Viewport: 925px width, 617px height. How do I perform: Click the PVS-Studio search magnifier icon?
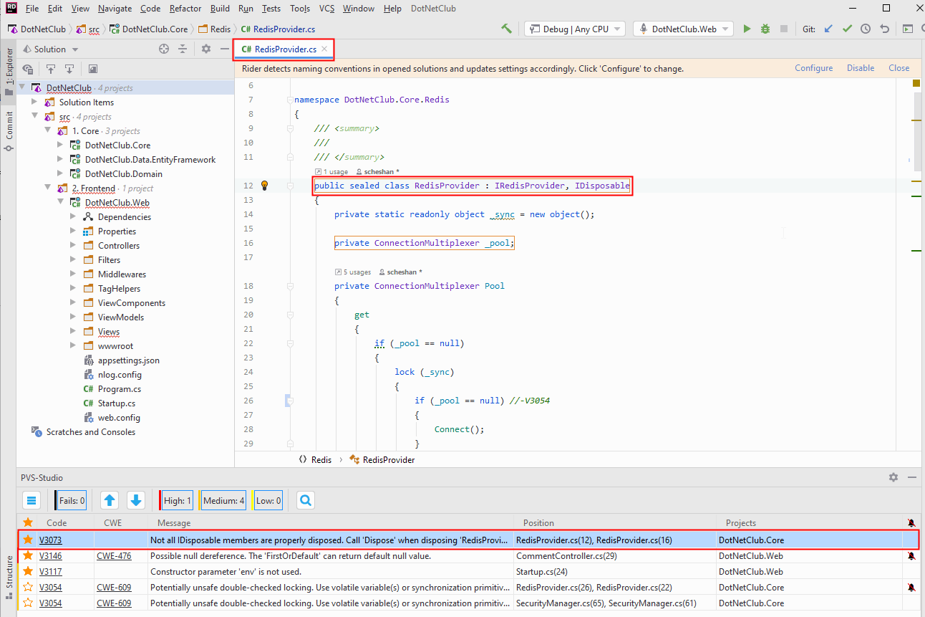(306, 500)
